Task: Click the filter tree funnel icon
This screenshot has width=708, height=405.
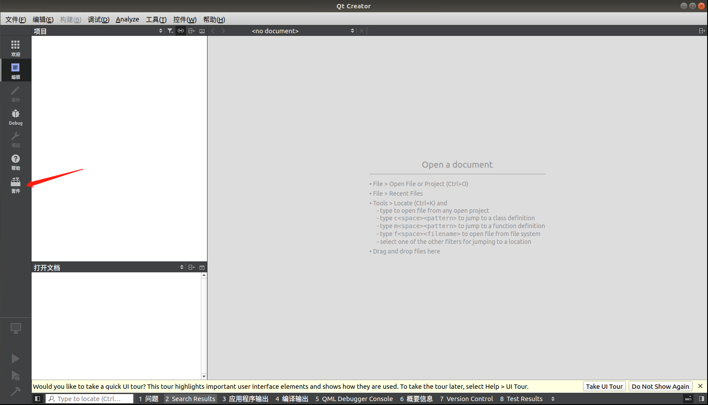Action: (170, 31)
